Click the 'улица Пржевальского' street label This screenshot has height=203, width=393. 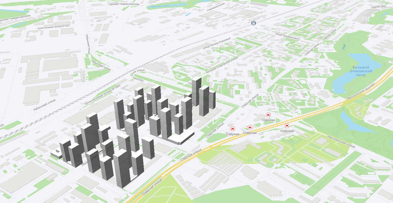pyautogui.click(x=287, y=36)
